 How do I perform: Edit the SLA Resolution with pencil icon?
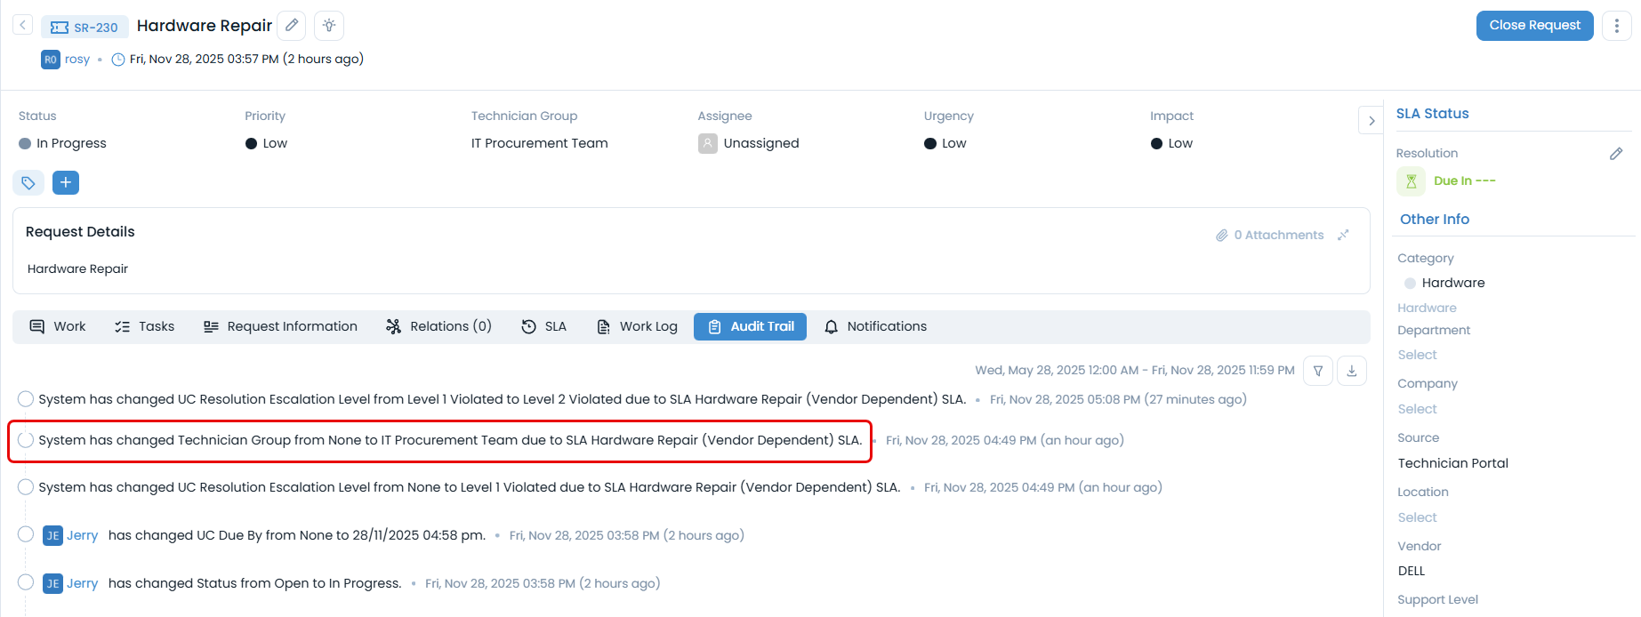pyautogui.click(x=1616, y=154)
